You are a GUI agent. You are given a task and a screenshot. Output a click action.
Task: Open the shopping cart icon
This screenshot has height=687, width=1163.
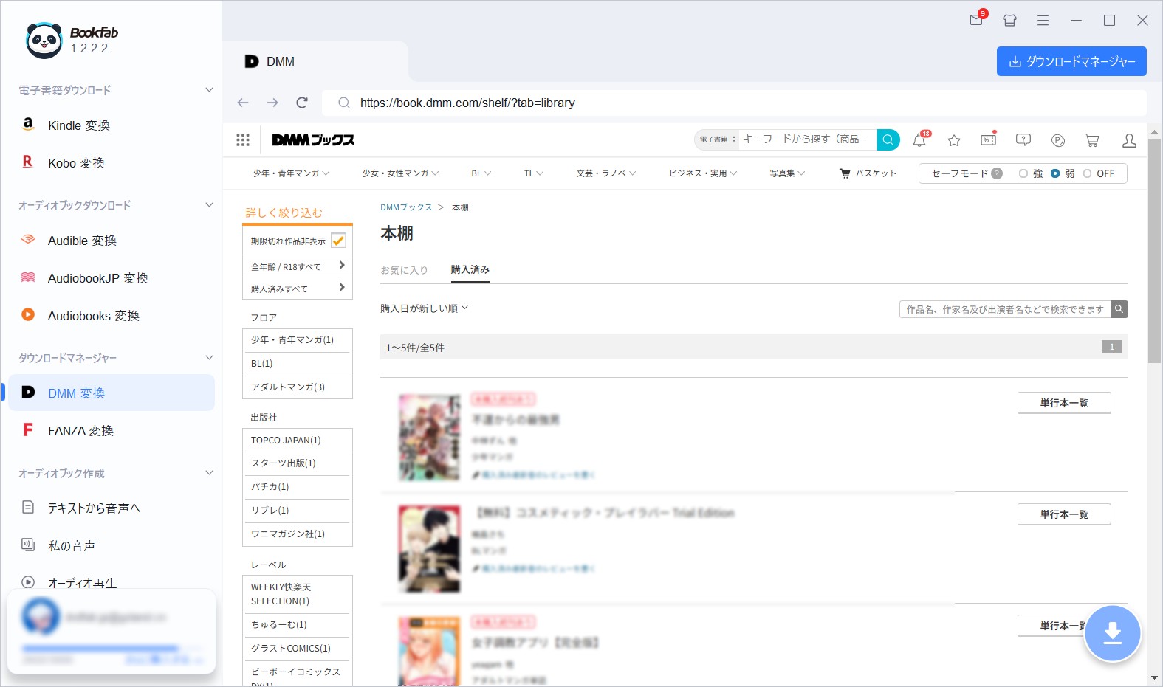[1092, 140]
